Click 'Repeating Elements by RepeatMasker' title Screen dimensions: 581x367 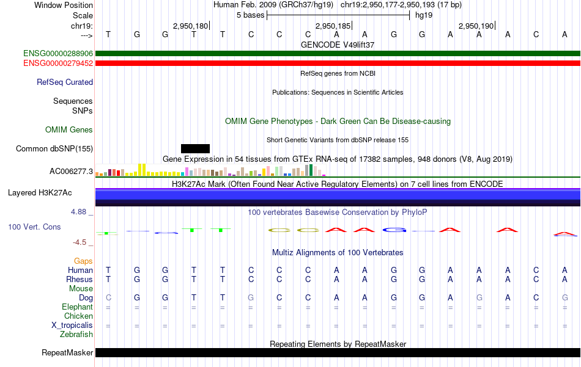pos(338,344)
